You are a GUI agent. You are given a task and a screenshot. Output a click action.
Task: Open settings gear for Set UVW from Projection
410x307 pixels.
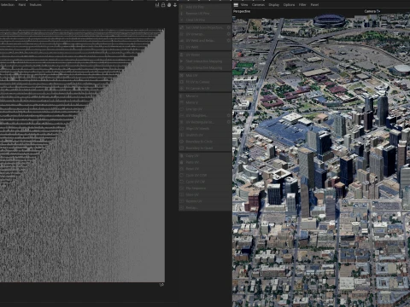[229, 27]
